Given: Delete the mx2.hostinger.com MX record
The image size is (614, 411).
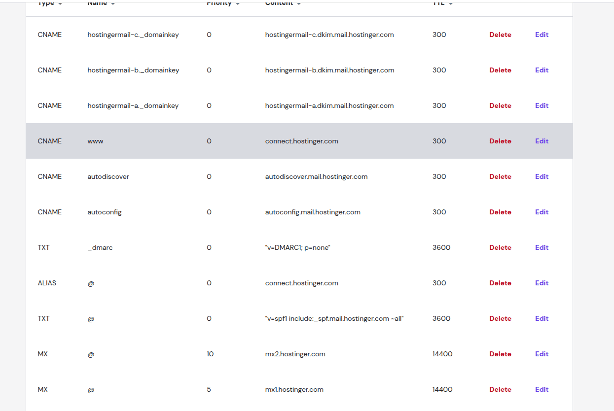Looking at the screenshot, I should tap(500, 354).
